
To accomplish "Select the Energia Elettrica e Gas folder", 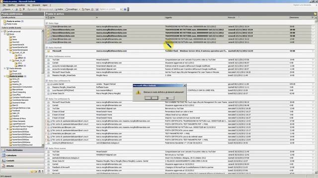I will [21, 108].
